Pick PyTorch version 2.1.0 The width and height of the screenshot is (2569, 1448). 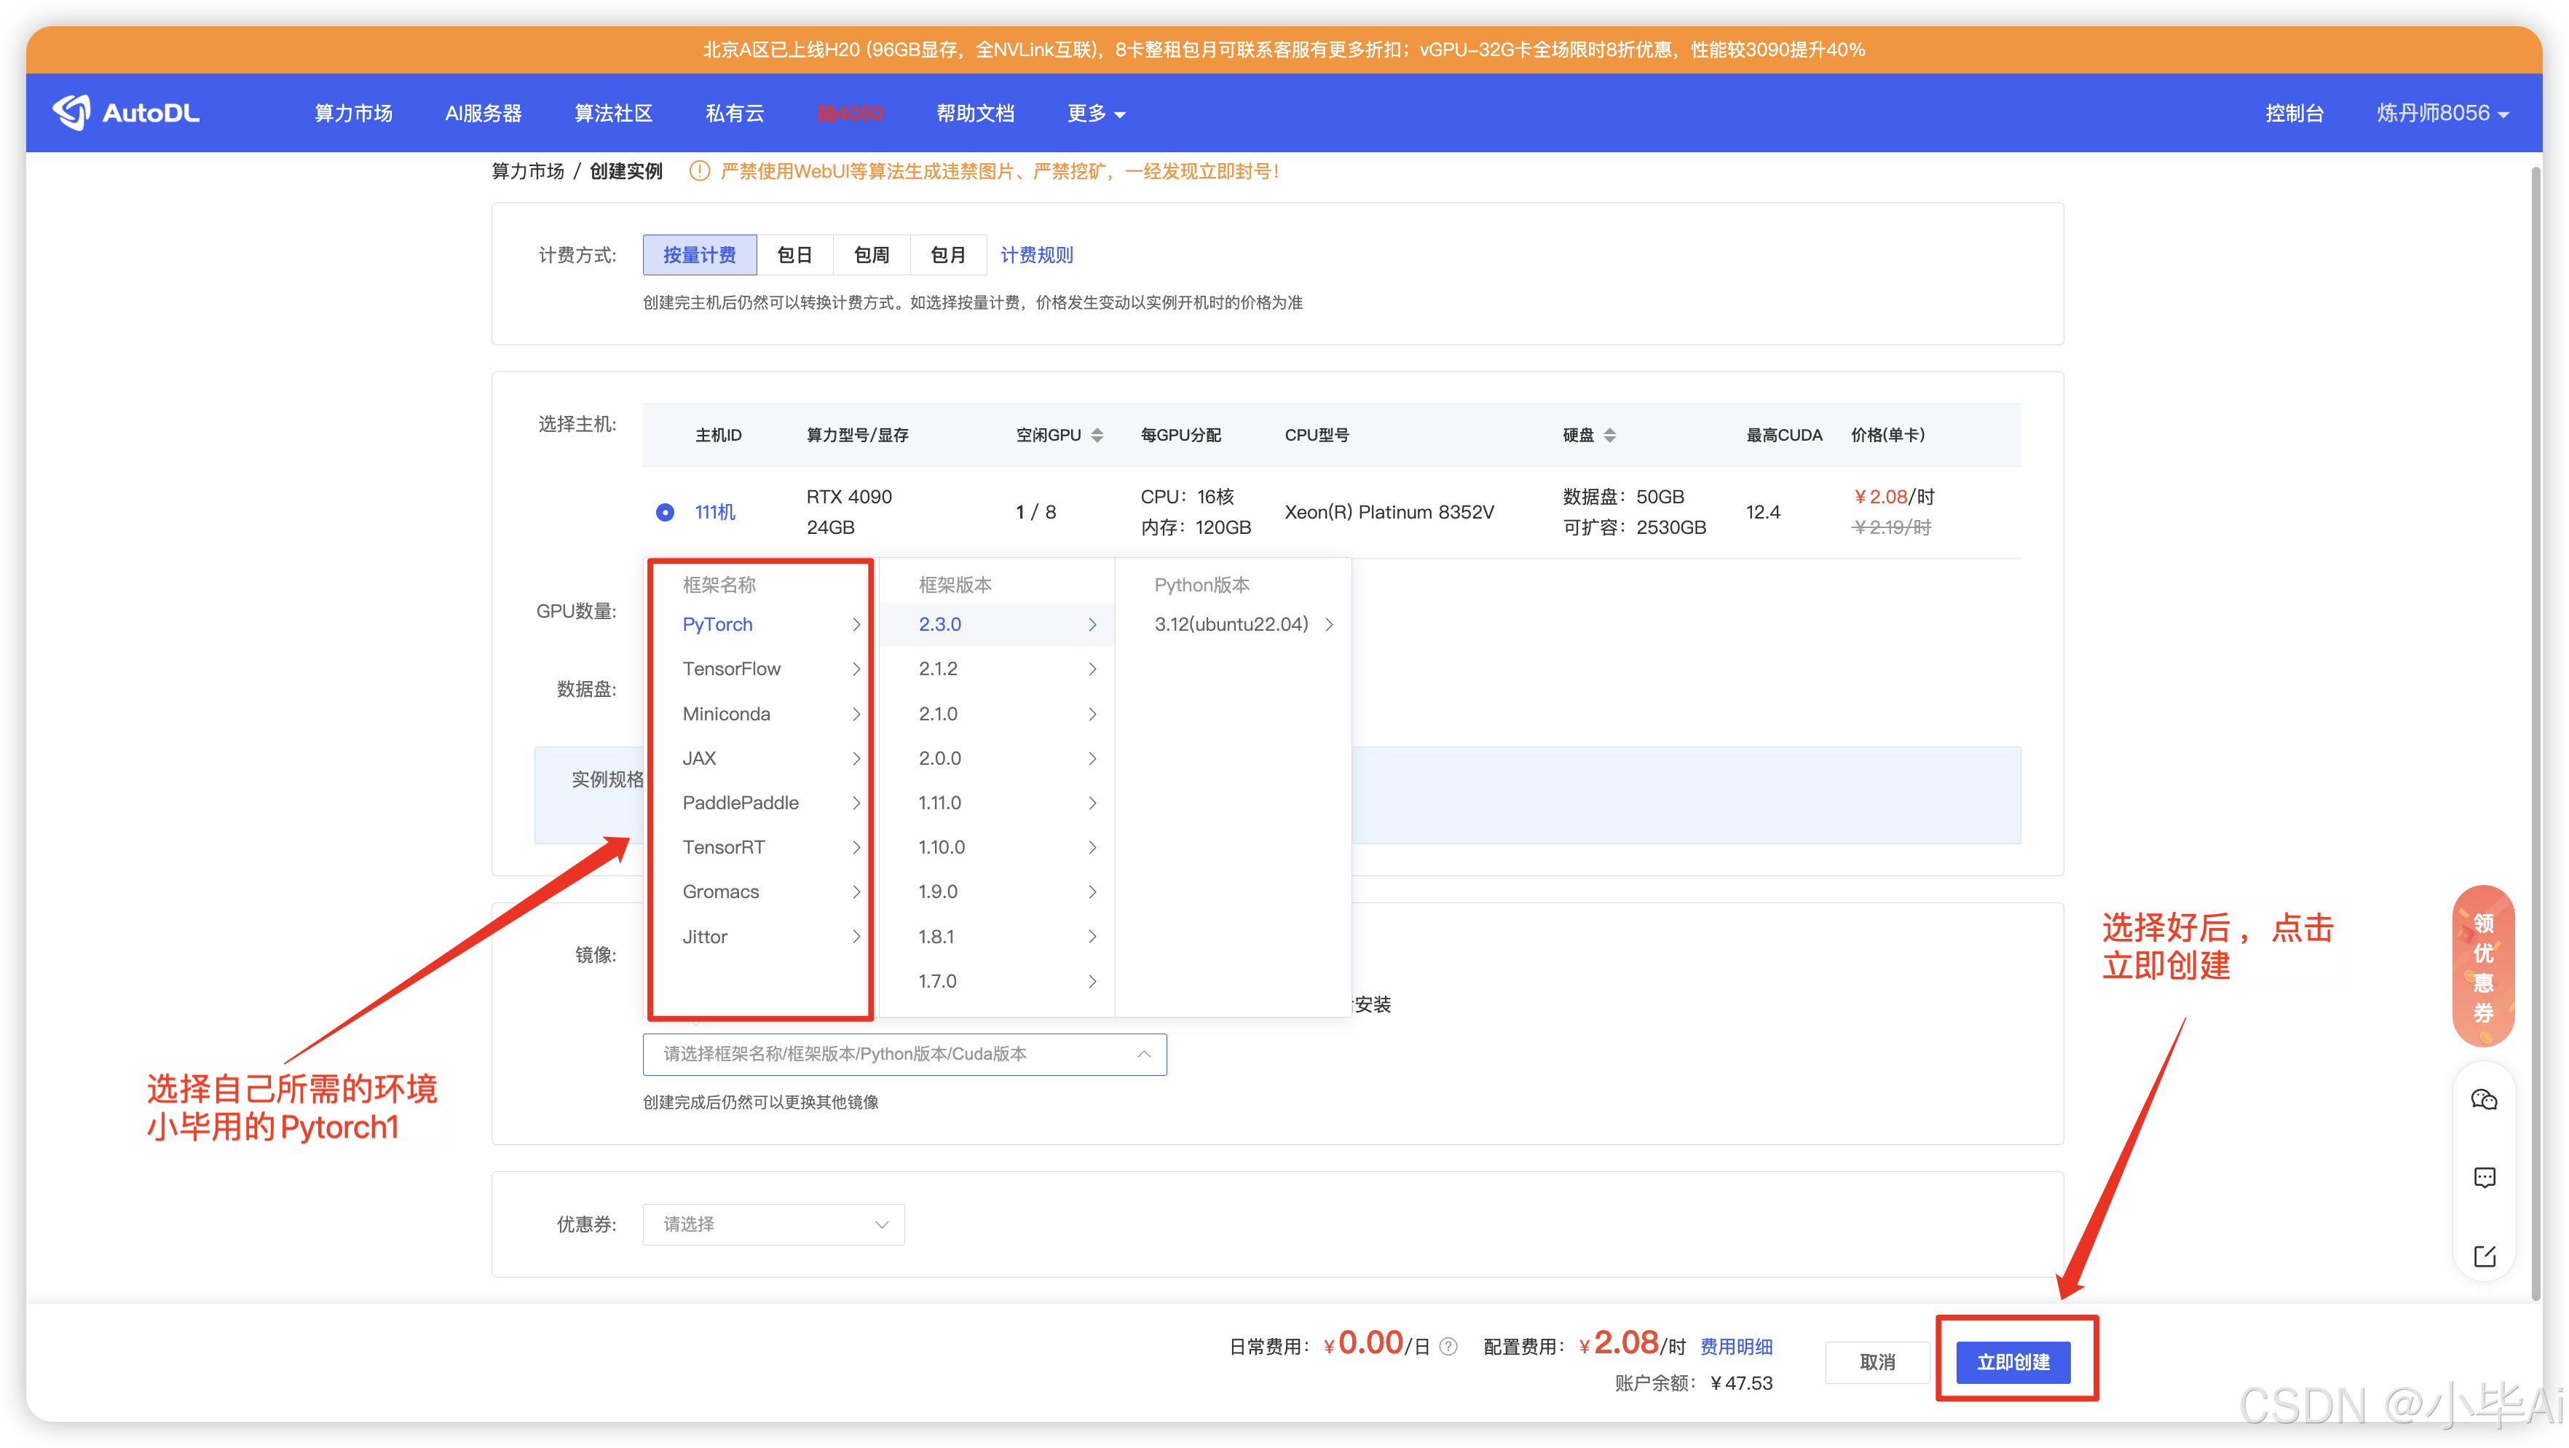pyautogui.click(x=937, y=713)
